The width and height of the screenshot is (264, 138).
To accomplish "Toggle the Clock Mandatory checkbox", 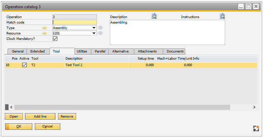I will [55, 39].
